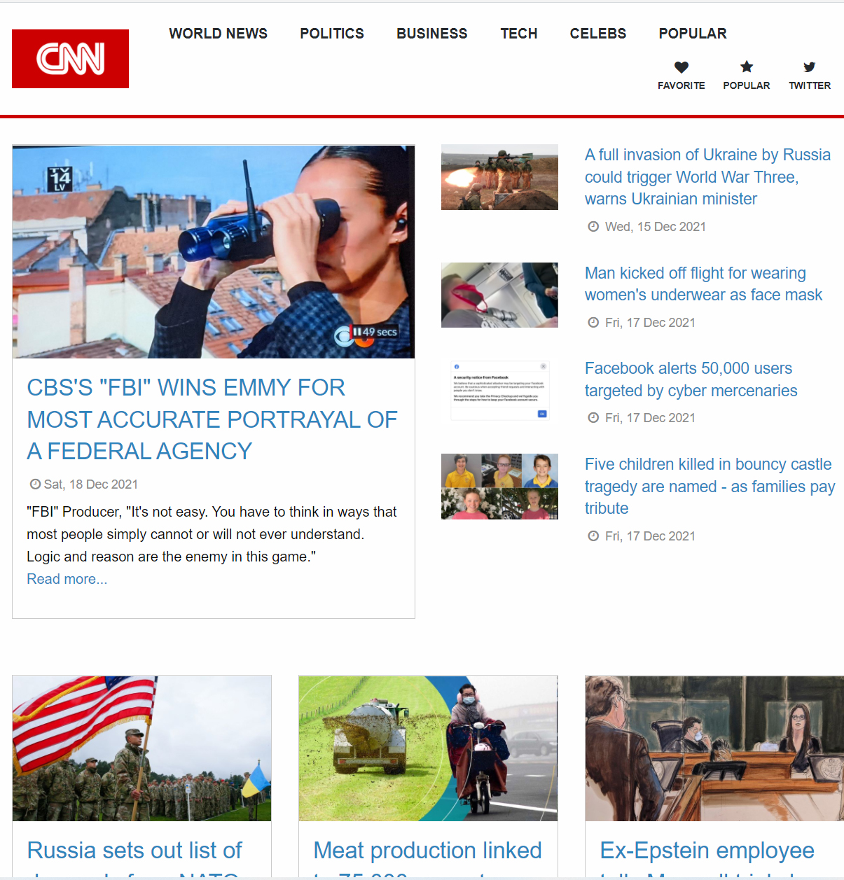Click the underwear face mask thumbnail

(499, 295)
